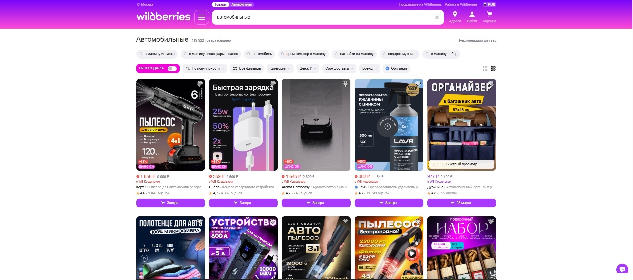Open rating text 11 749 оценок
Screen dimensions: 633x280
click(x=378, y=193)
